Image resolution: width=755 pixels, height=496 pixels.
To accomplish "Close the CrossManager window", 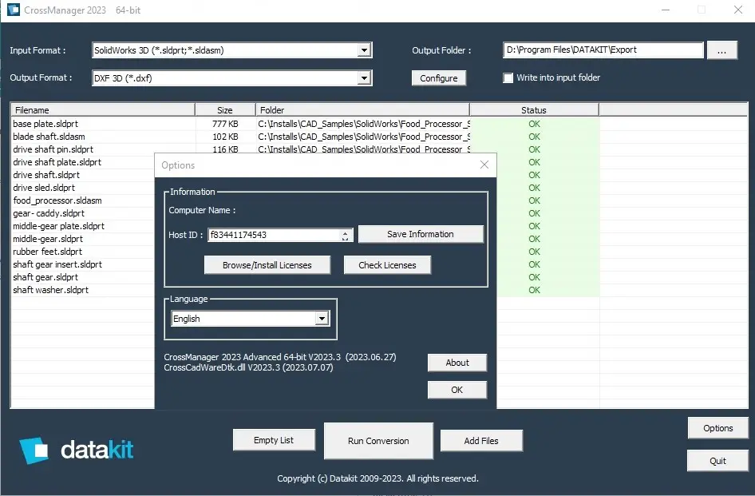I will click(x=737, y=10).
